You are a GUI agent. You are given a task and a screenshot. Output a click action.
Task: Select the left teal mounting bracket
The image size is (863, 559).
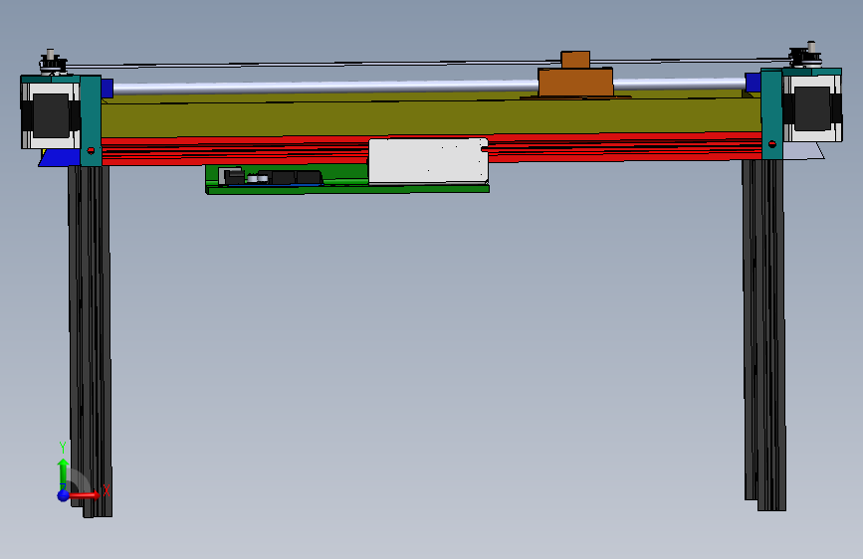[x=91, y=121]
